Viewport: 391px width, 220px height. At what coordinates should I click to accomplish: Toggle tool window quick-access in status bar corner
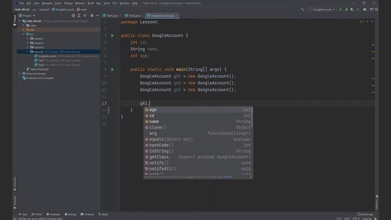click(x=15, y=219)
